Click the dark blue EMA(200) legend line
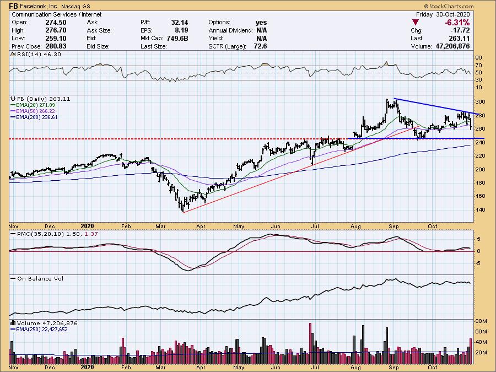 (13, 117)
